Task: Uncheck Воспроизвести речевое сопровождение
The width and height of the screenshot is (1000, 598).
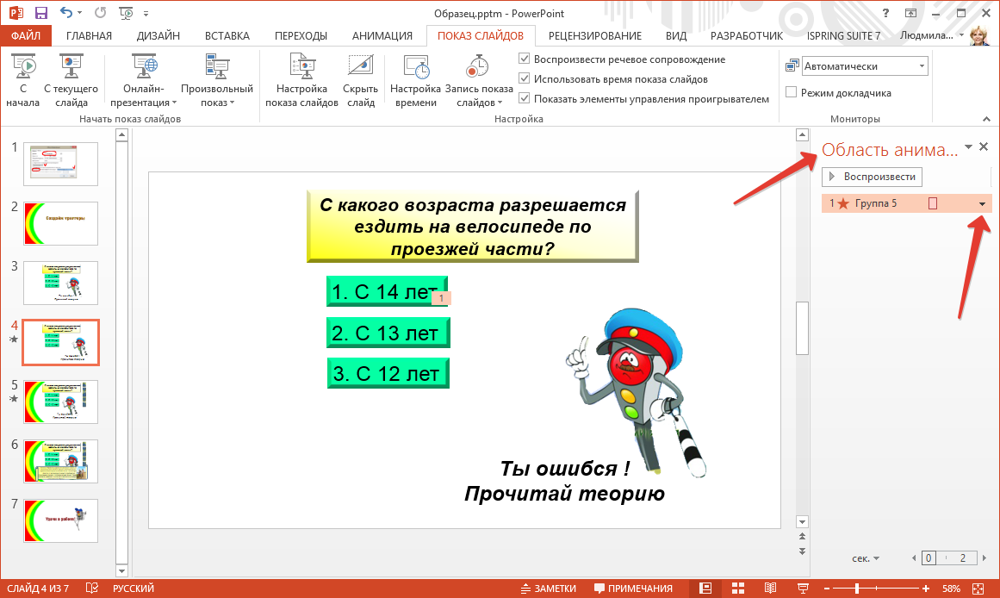Action: click(x=523, y=59)
